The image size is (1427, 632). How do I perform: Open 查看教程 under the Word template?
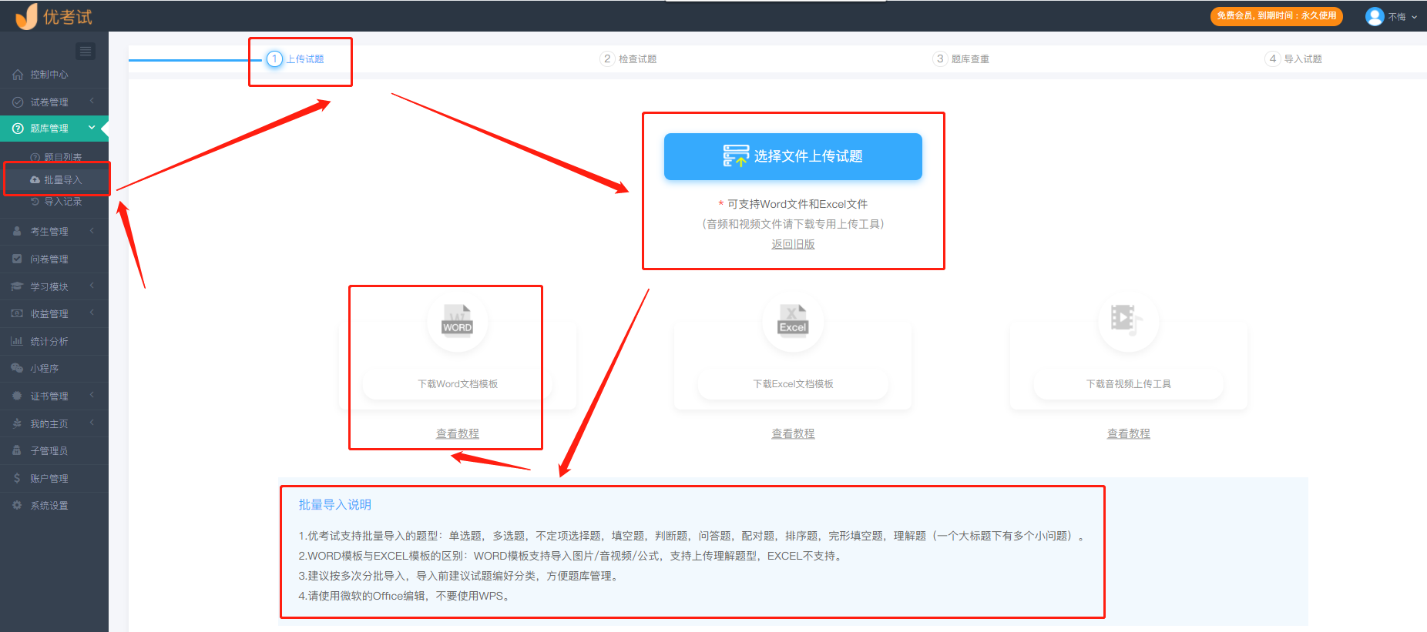click(458, 434)
